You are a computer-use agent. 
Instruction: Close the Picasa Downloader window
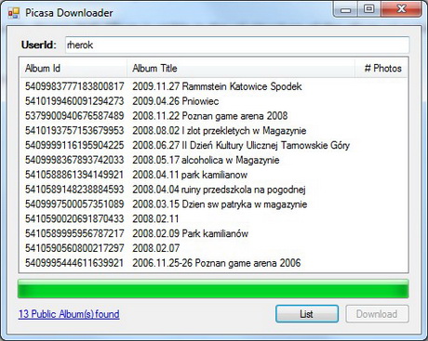[401, 9]
